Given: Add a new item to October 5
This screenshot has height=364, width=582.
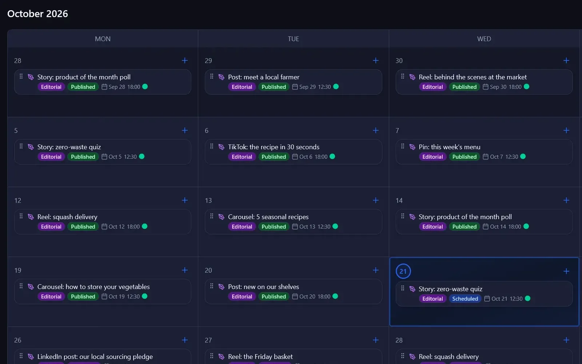Looking at the screenshot, I should (x=185, y=130).
